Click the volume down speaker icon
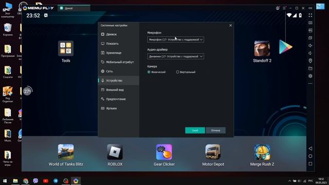The width and height of the screenshot is (329, 185). click(x=310, y=53)
